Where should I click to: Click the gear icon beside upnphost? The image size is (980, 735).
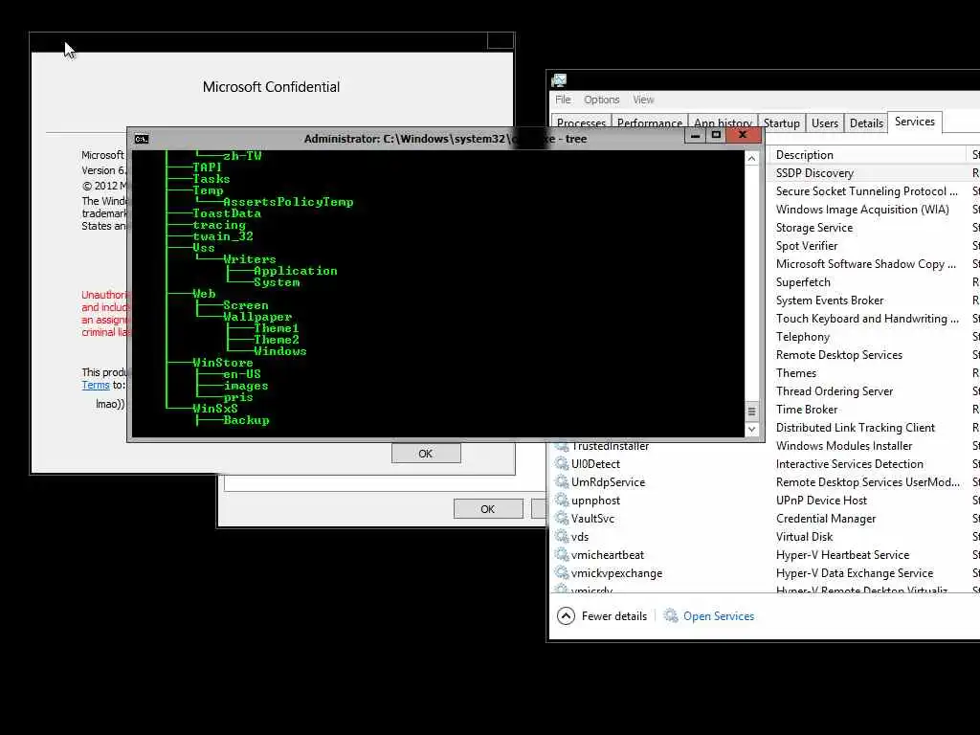coord(561,500)
